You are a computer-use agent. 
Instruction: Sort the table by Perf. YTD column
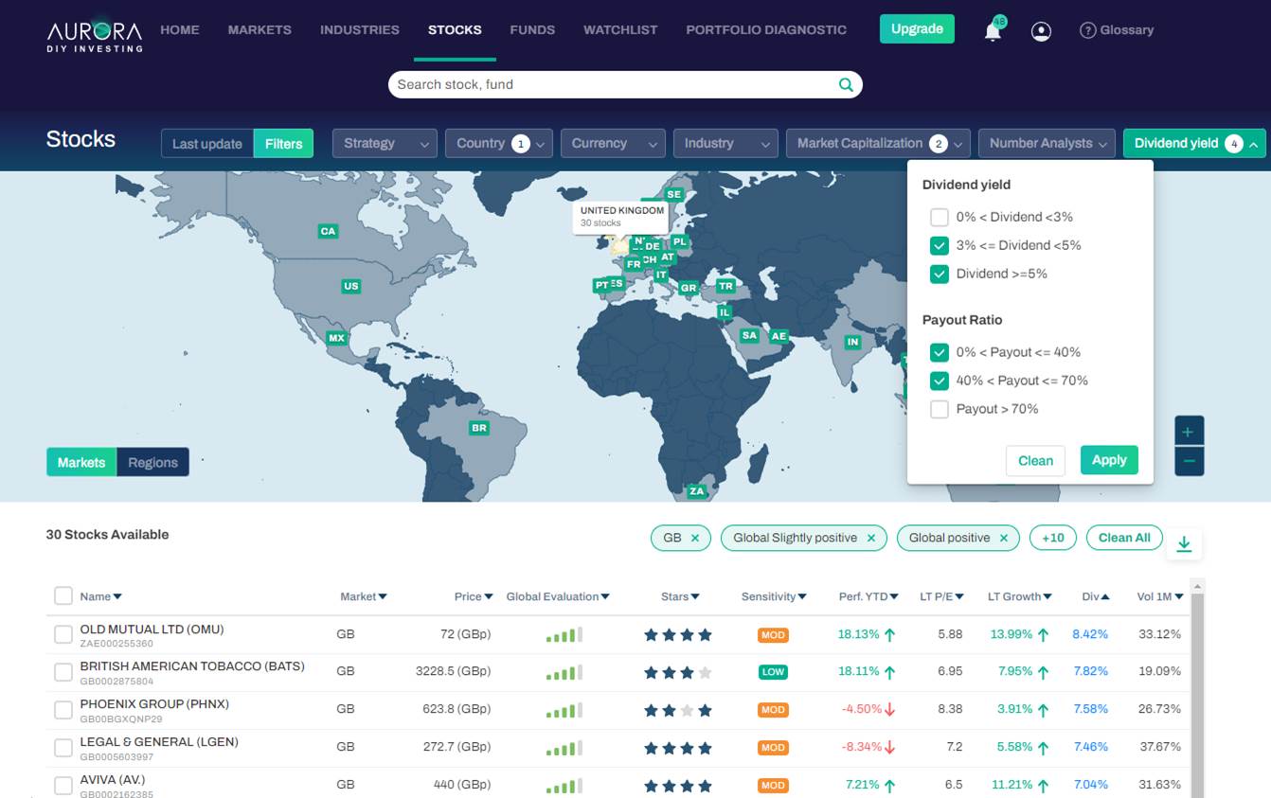click(x=868, y=596)
